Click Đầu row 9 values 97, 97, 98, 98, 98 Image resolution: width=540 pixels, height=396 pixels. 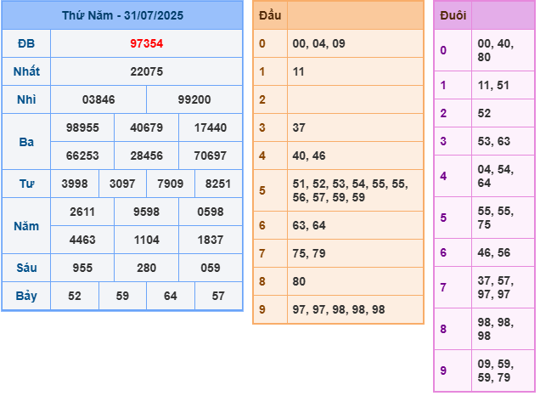[x=339, y=310]
